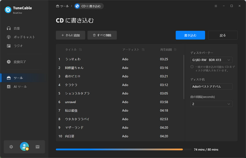Open the 音楽 headphones section
Screen dimensions: 246x158
coord(13,28)
